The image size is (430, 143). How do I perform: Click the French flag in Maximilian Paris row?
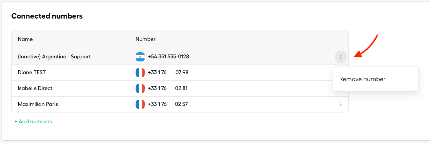(x=140, y=104)
